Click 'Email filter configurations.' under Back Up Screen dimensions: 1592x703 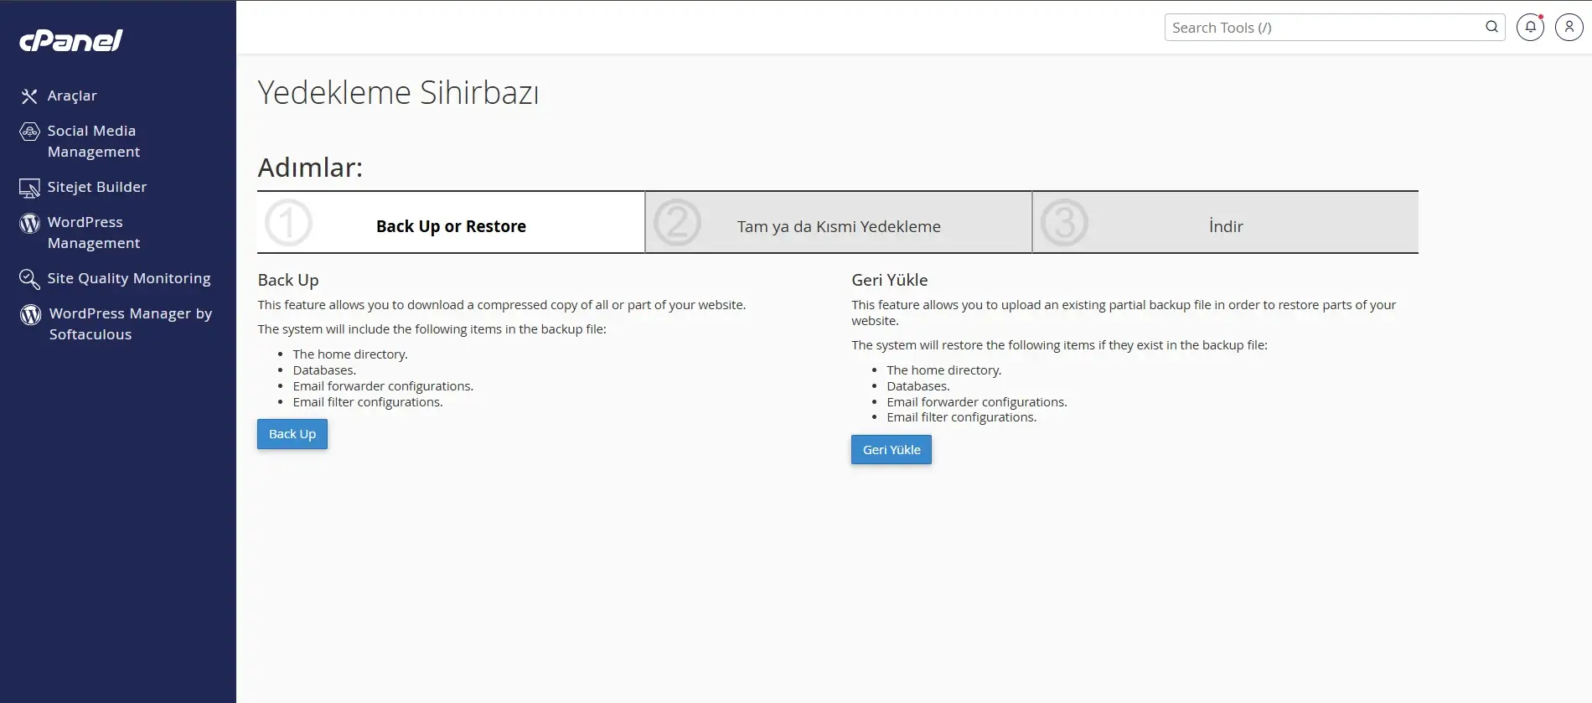tap(368, 402)
